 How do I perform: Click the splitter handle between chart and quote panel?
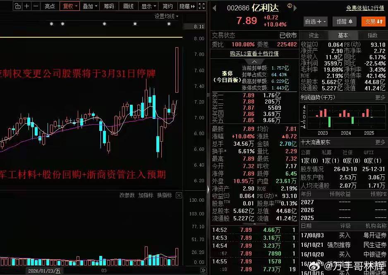pos(208,95)
